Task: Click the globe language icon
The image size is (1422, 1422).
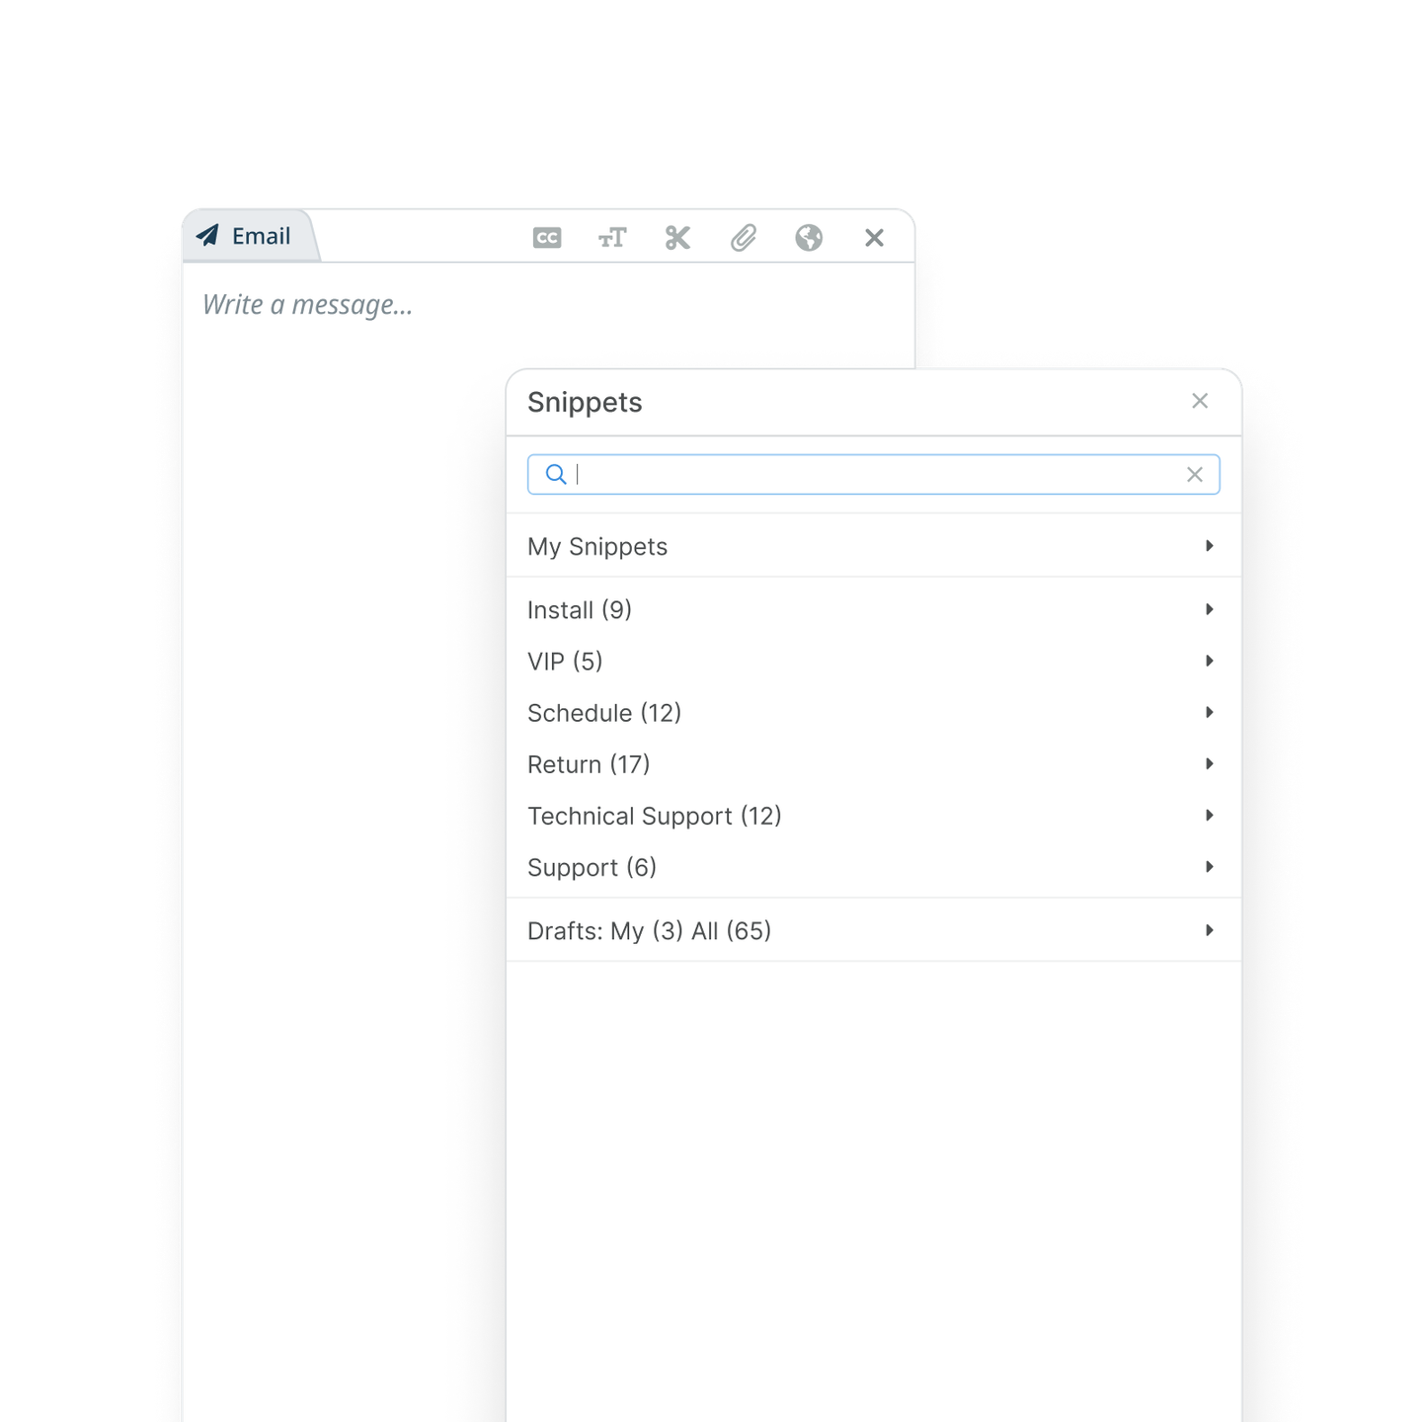Action: [x=809, y=238]
